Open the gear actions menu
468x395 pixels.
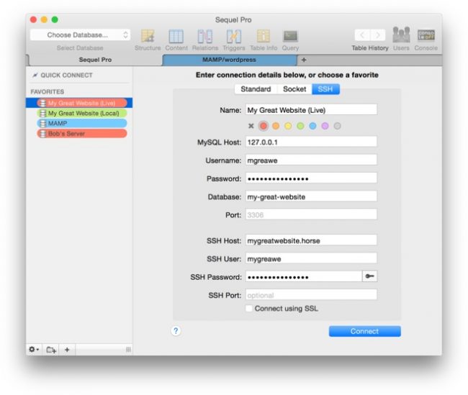[x=34, y=350]
